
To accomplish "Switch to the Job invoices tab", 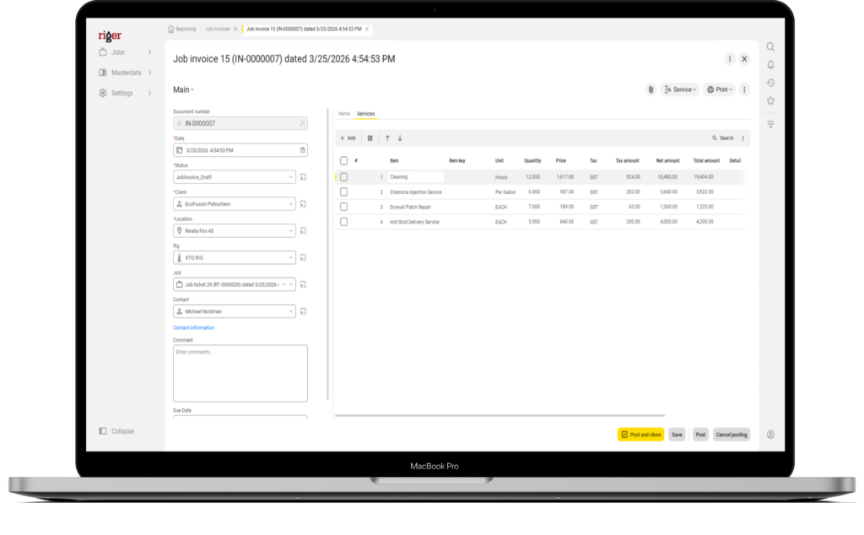I will click(218, 30).
